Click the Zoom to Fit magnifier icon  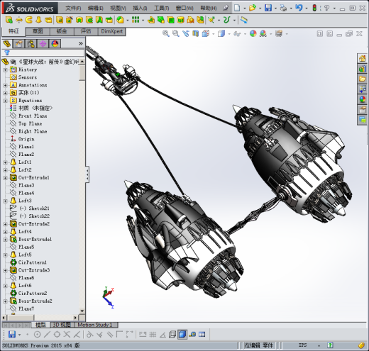pyautogui.click(x=166, y=33)
